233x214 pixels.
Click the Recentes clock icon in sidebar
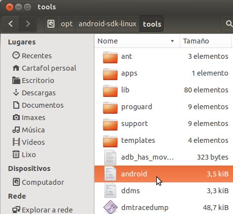16,55
